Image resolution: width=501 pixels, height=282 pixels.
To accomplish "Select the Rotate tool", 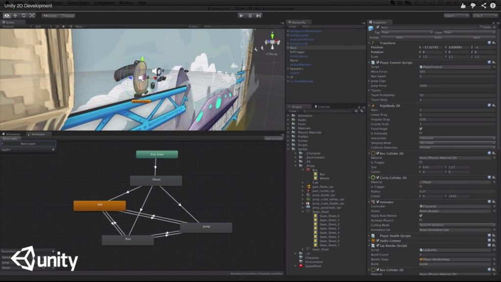I will [x=23, y=16].
